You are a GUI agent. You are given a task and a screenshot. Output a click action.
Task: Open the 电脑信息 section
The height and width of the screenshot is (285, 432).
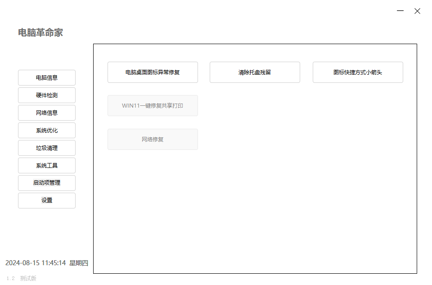point(47,78)
